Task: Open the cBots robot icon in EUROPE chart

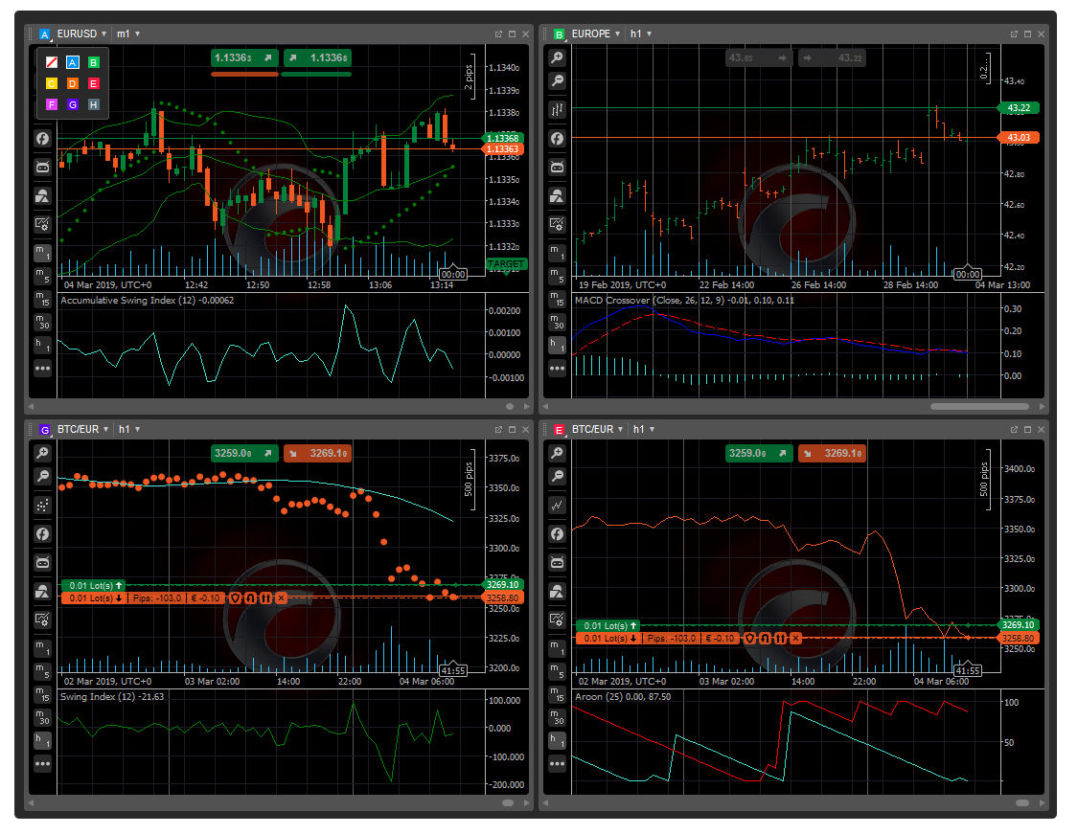Action: pos(557,167)
